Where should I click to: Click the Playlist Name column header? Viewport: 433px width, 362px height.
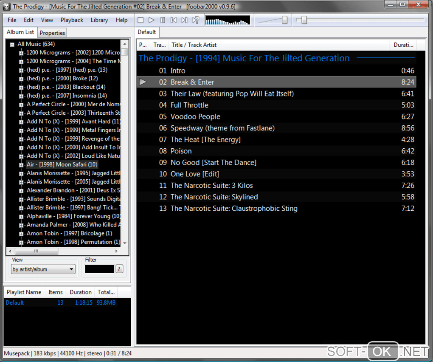pos(24,292)
